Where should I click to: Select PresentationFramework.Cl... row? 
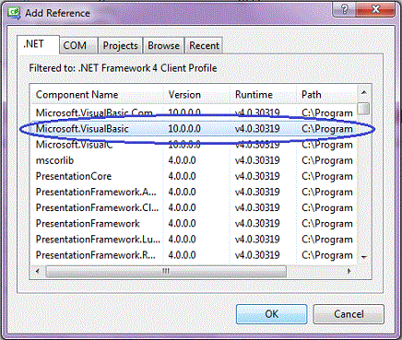pyautogui.click(x=194, y=207)
